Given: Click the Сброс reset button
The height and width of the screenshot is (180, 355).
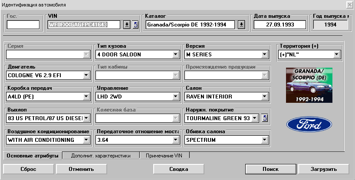Looking at the screenshot, I should click(28, 169).
